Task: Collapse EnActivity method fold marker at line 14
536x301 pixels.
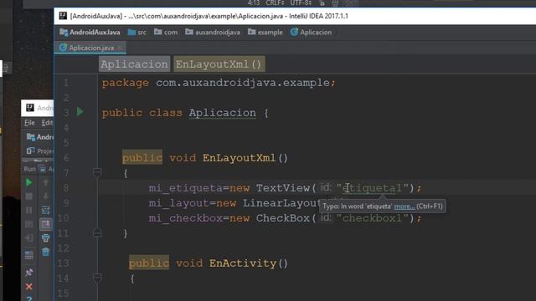Action: (x=97, y=278)
